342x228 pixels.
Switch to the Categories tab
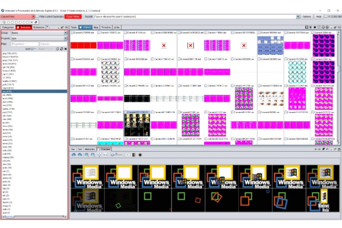(8, 27)
